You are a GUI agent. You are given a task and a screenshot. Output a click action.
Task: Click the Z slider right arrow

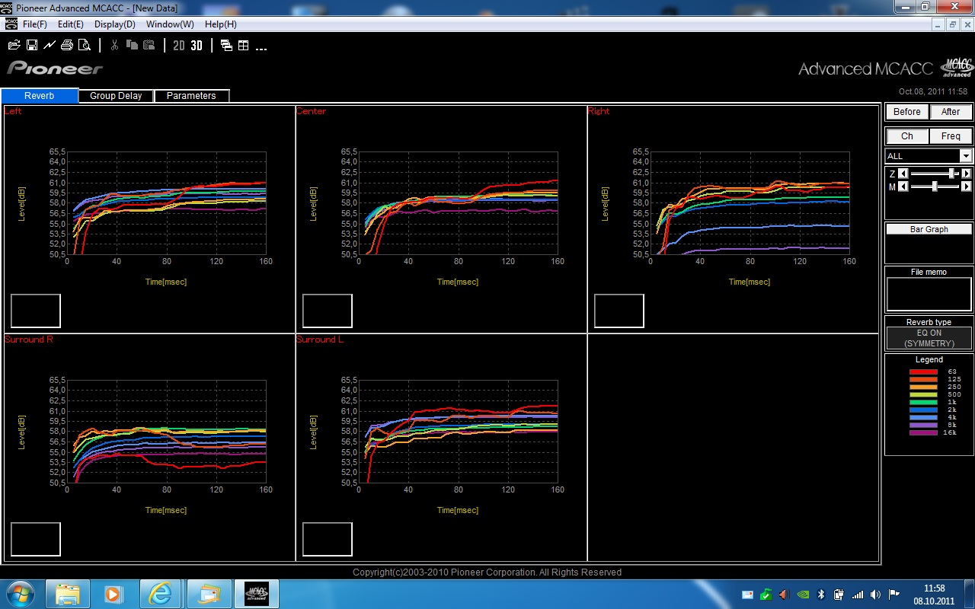967,174
